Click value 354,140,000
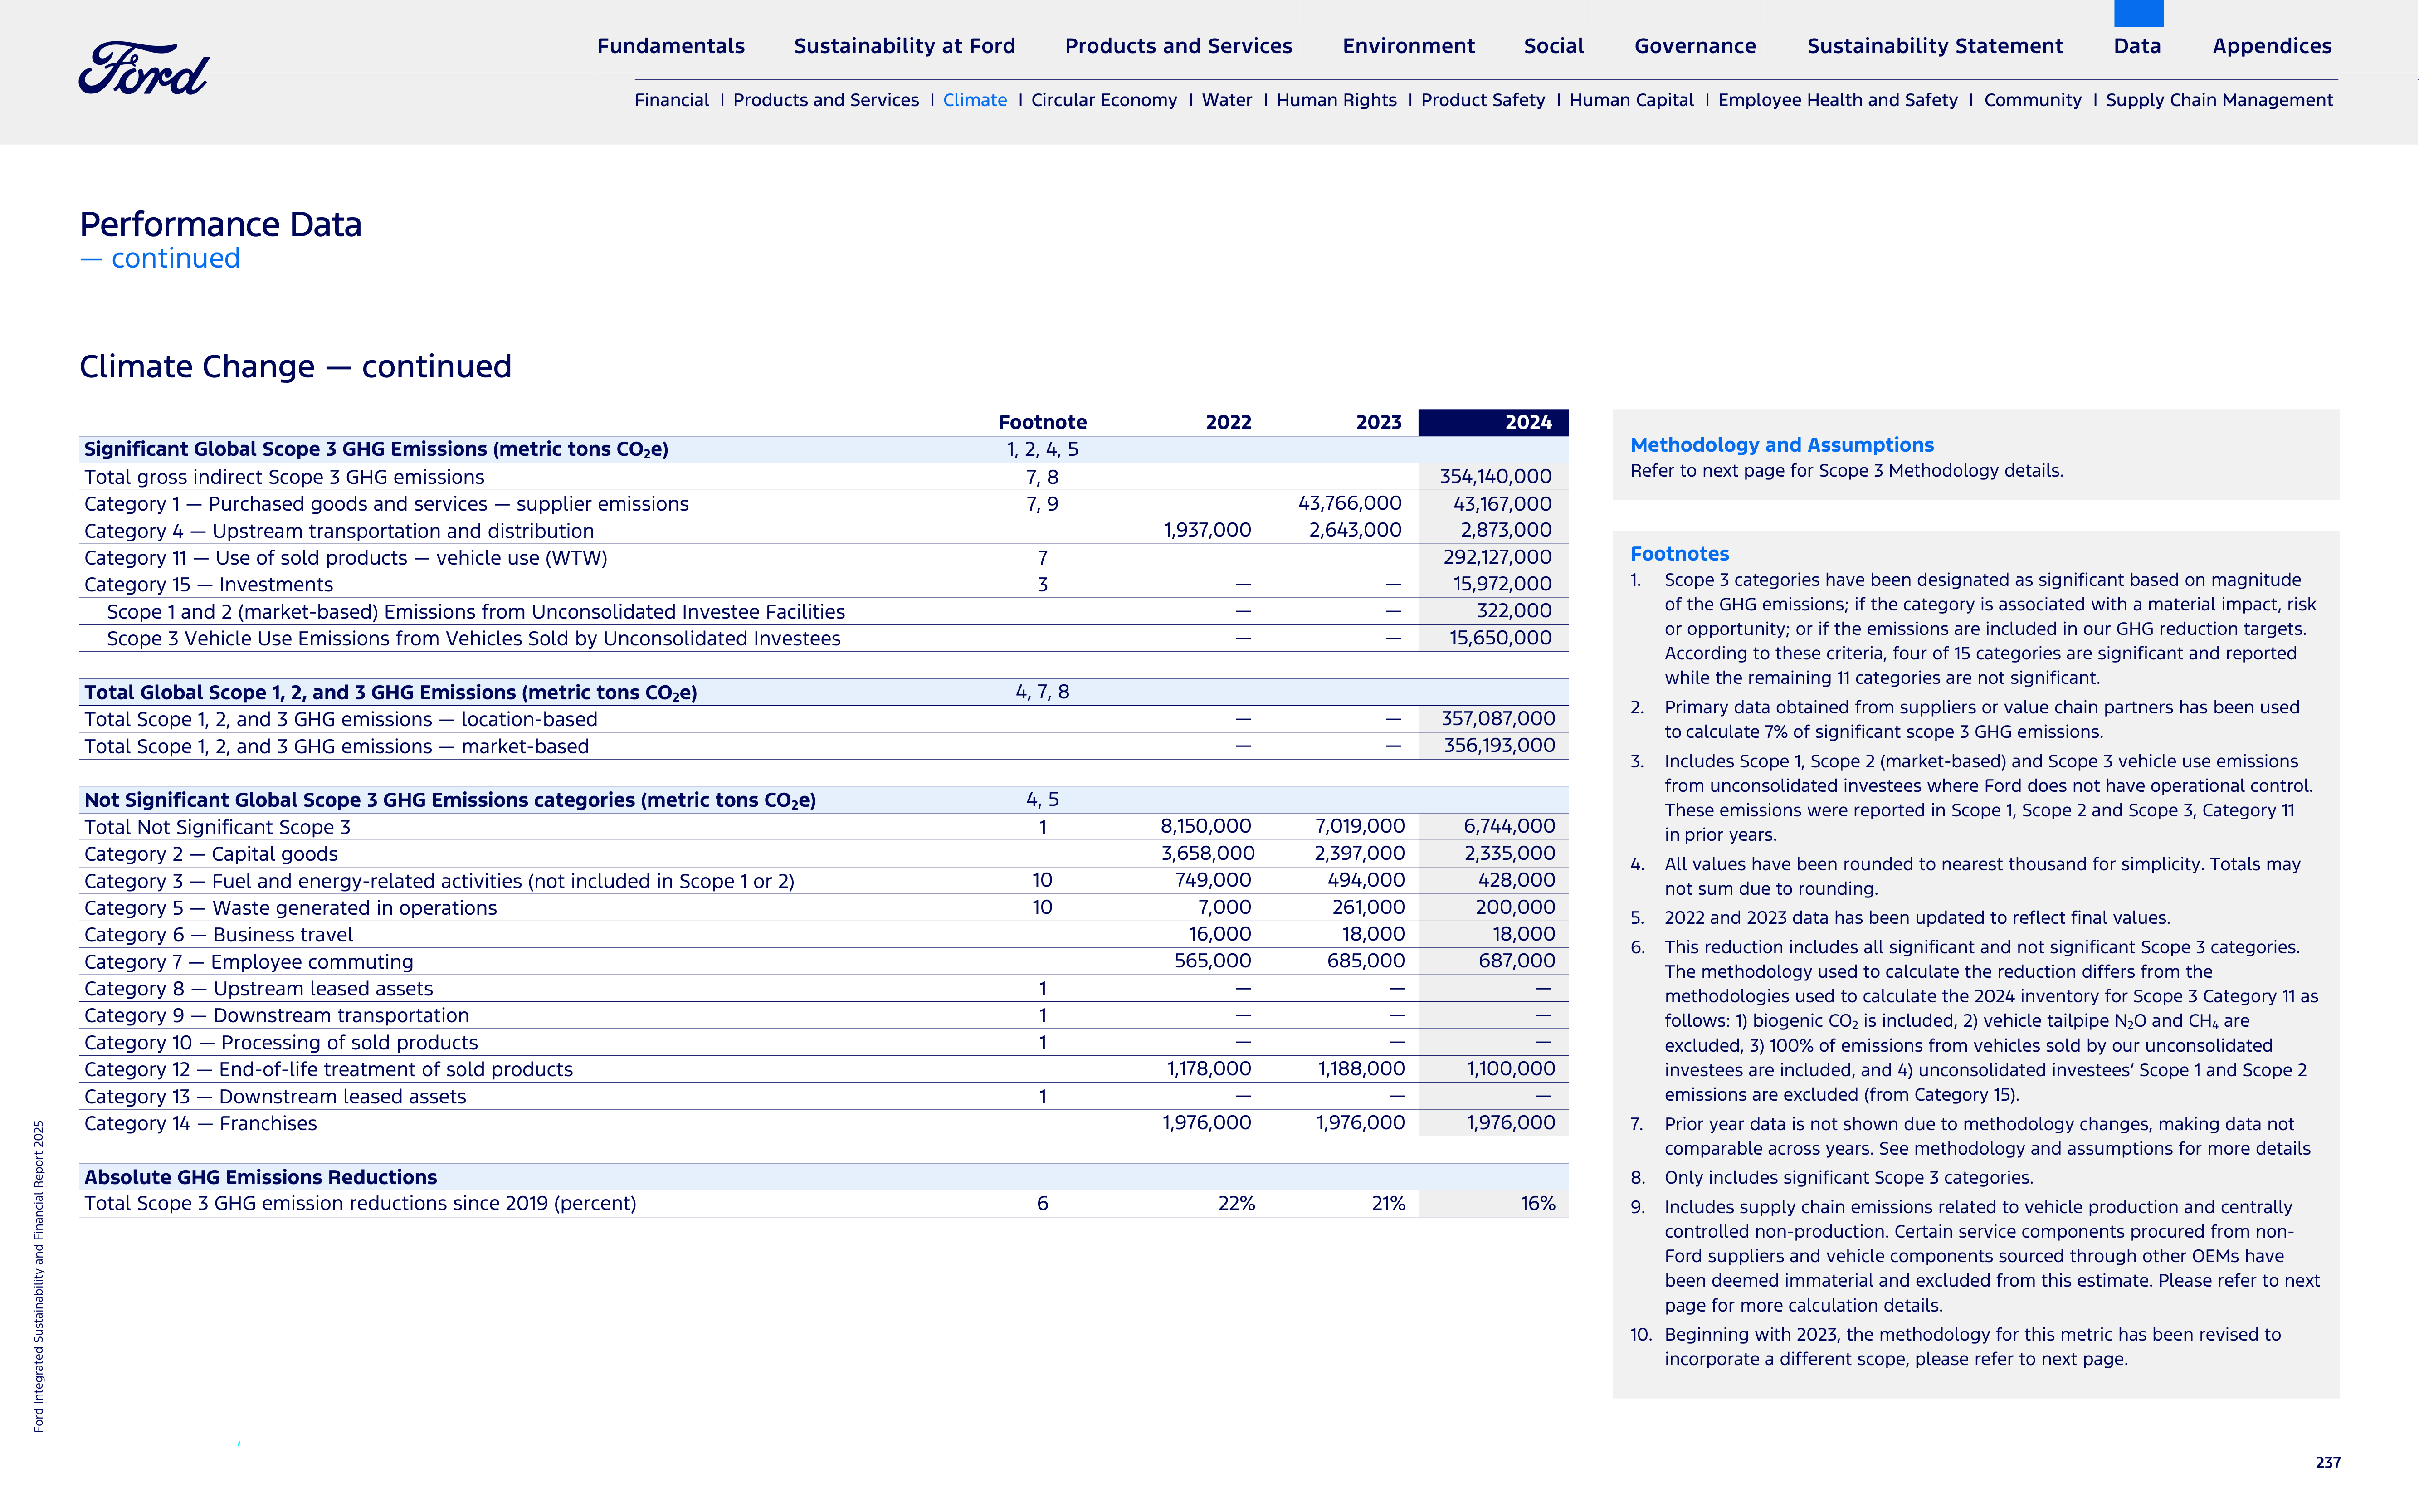The width and height of the screenshot is (2419, 1512). coord(1495,477)
